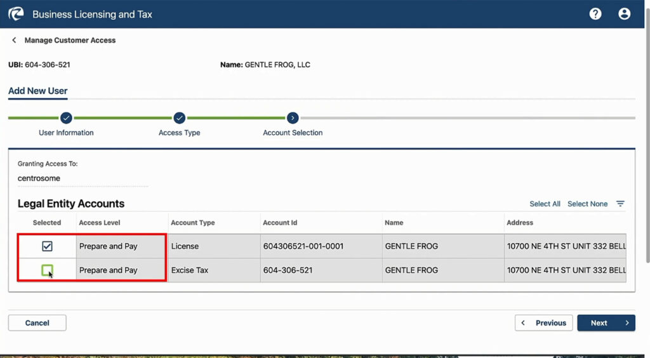Go to Previous step

pos(543,323)
